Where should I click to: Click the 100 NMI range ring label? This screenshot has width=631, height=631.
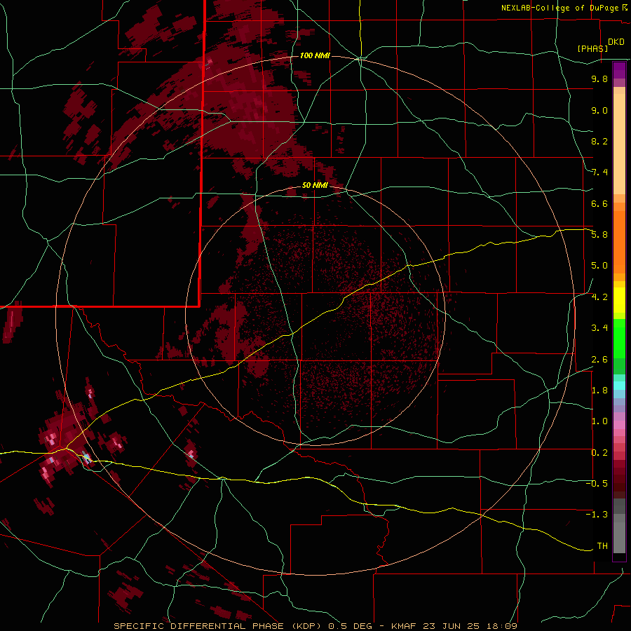(x=315, y=55)
